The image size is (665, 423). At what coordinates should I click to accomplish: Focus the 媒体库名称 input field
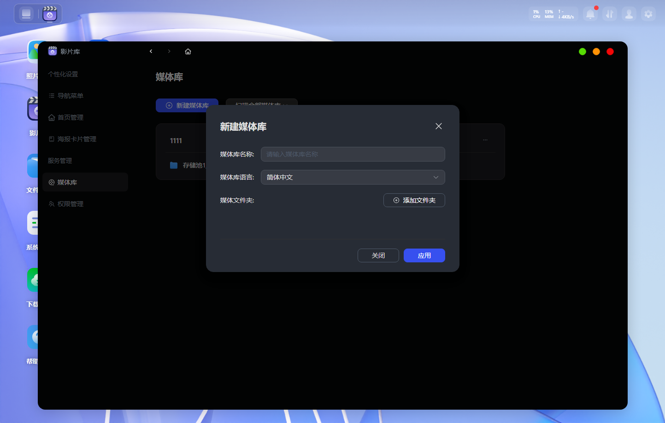click(x=353, y=154)
